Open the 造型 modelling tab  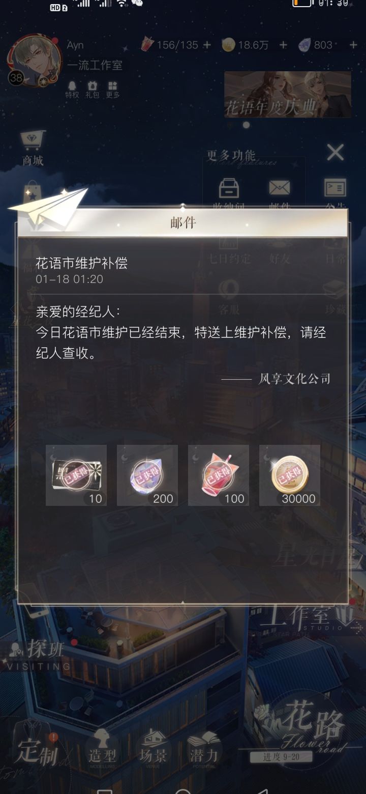(102, 749)
